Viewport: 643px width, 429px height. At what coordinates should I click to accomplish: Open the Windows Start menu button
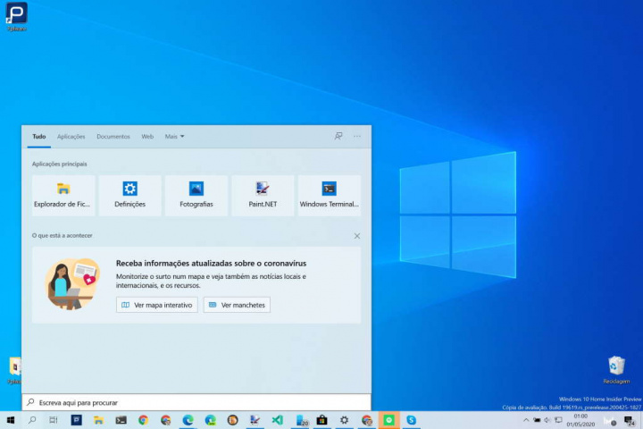tap(11, 420)
